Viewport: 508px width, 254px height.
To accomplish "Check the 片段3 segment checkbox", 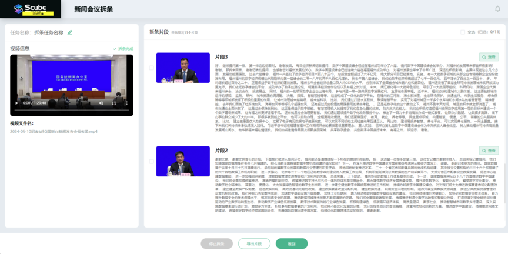I will point(151,68).
